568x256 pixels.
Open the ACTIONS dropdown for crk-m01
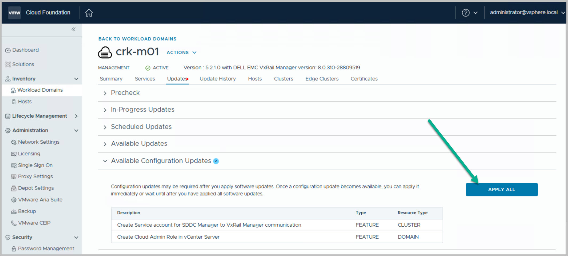(x=182, y=53)
